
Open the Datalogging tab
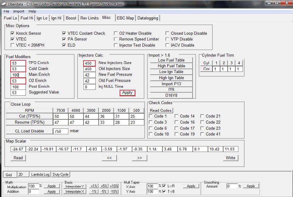148,18
